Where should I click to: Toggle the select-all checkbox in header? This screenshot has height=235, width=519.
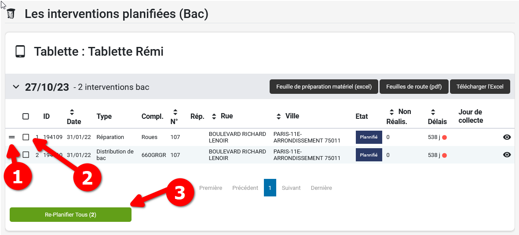(26, 116)
